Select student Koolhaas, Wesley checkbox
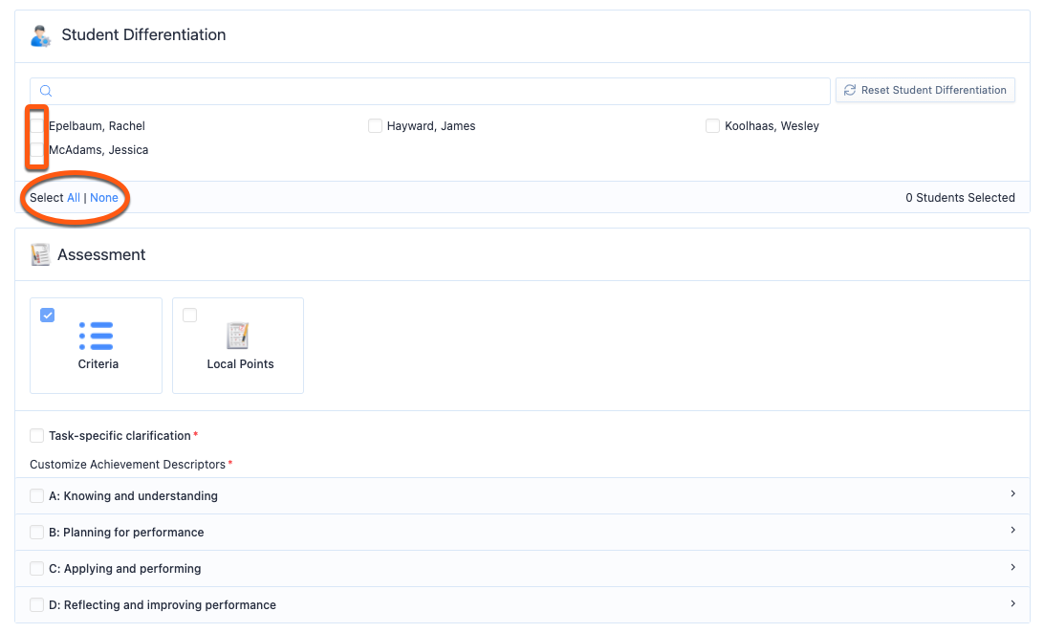 click(x=712, y=126)
